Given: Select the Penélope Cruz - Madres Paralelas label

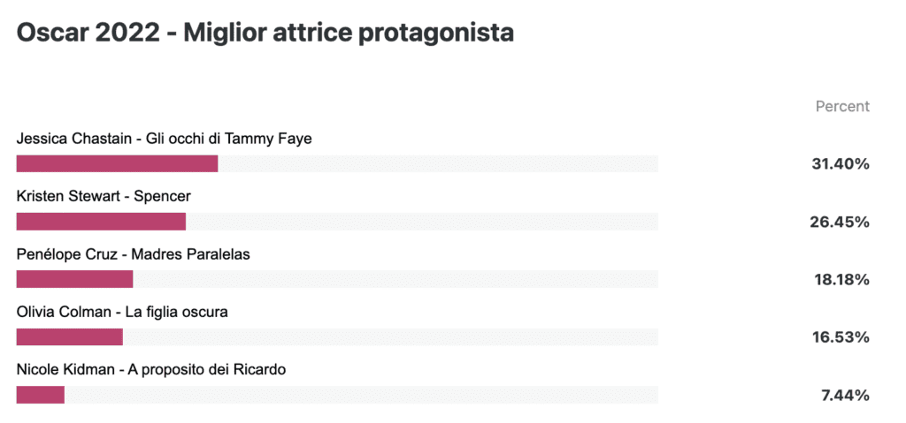Looking at the screenshot, I should click(133, 254).
